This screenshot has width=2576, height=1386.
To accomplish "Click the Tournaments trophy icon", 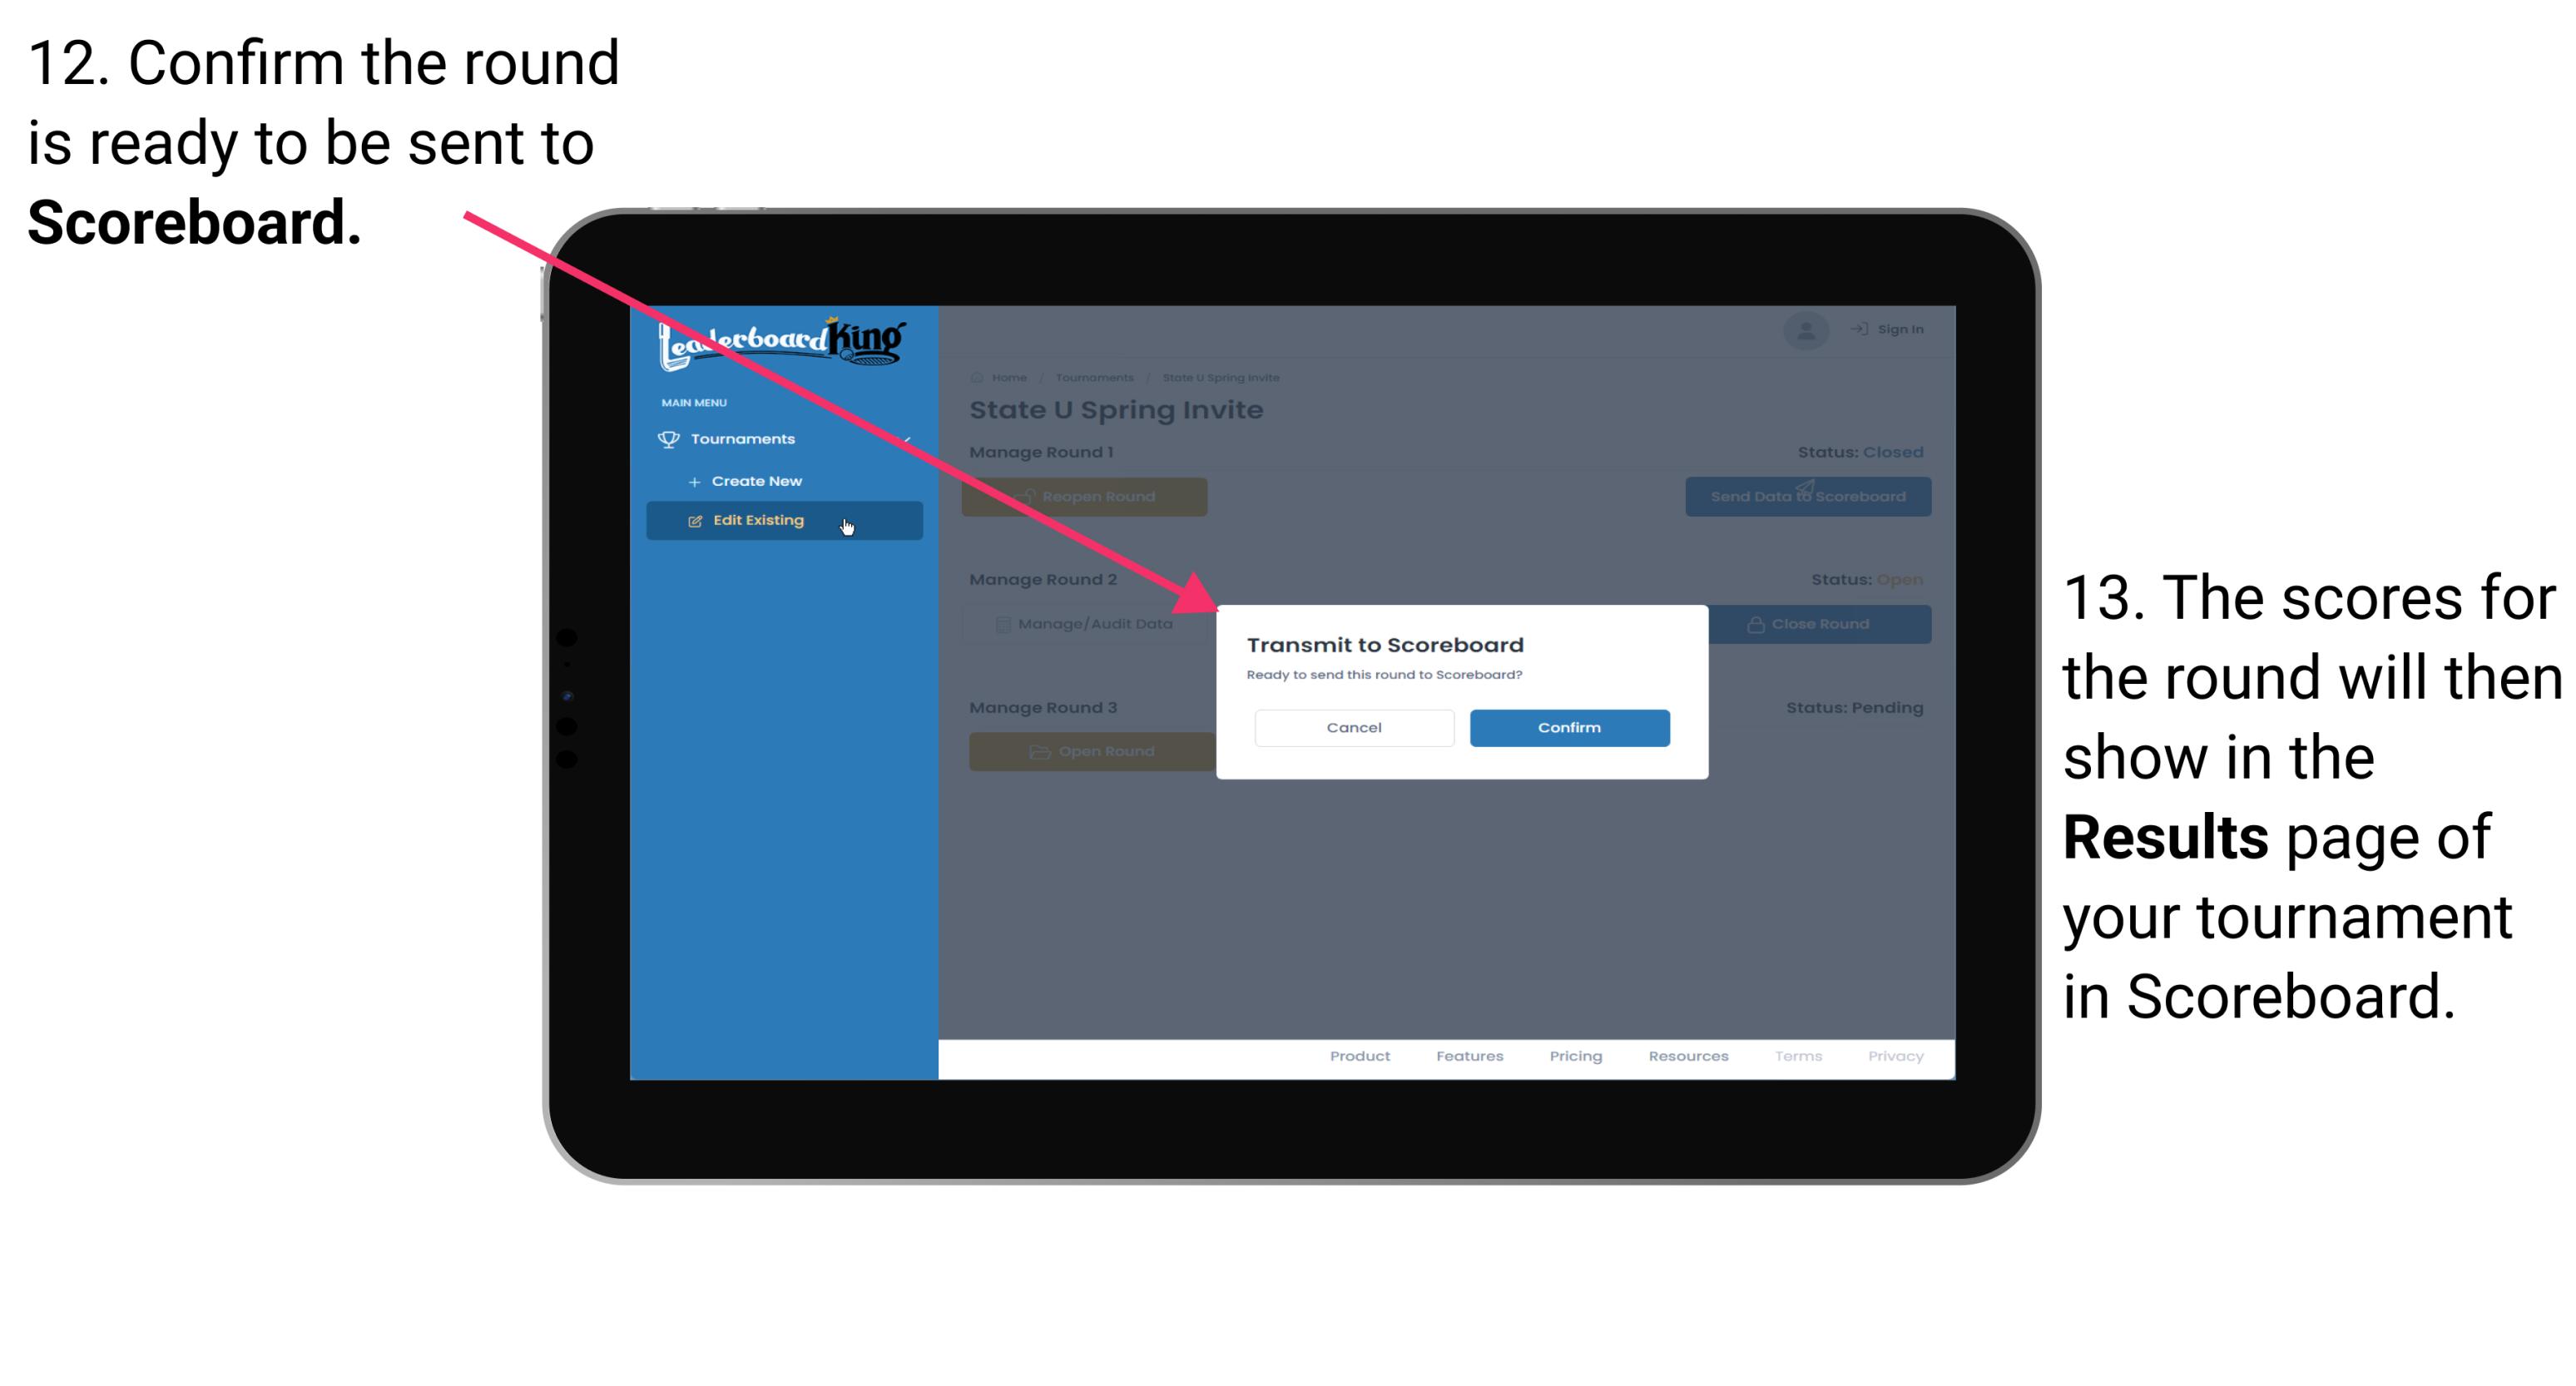I will [x=669, y=438].
